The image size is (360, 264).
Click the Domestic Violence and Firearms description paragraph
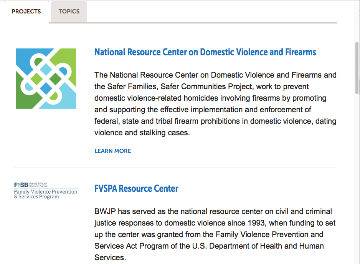[x=215, y=104]
